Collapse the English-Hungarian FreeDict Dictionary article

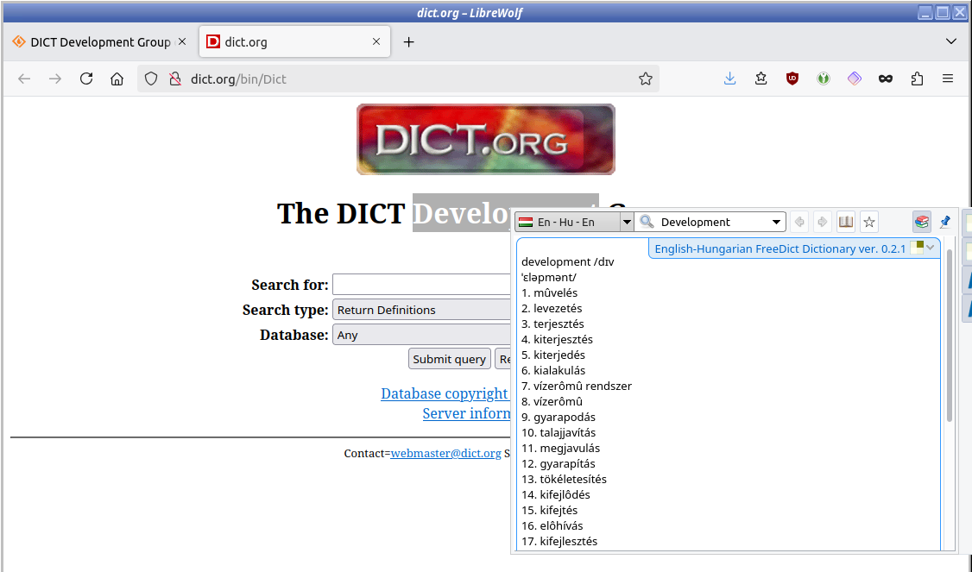pos(931,248)
